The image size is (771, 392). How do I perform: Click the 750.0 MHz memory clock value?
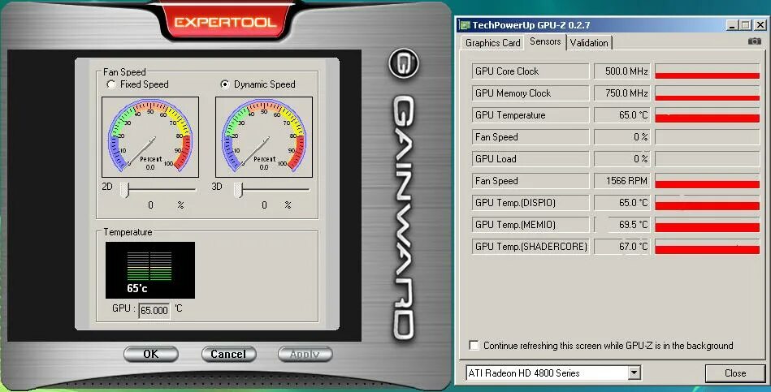pos(622,93)
